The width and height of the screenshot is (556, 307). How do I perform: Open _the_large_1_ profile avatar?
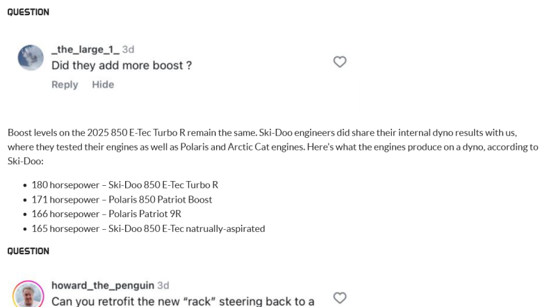click(31, 58)
